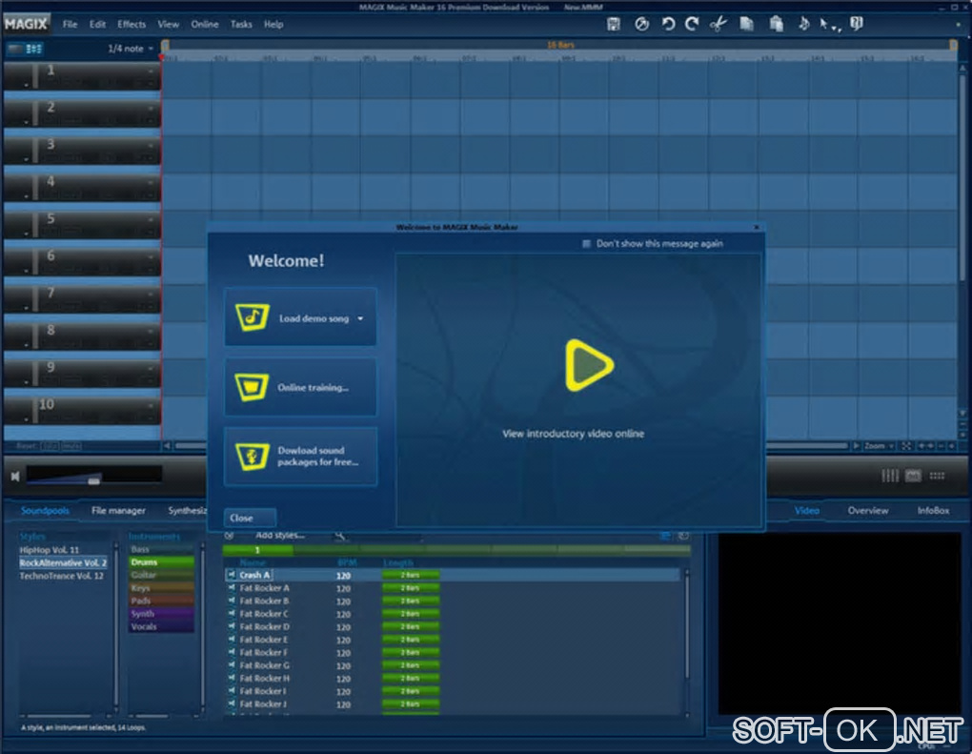The width and height of the screenshot is (972, 754).
Task: Select the TechnoTrance Vol. 12 style
Action: pyautogui.click(x=61, y=576)
